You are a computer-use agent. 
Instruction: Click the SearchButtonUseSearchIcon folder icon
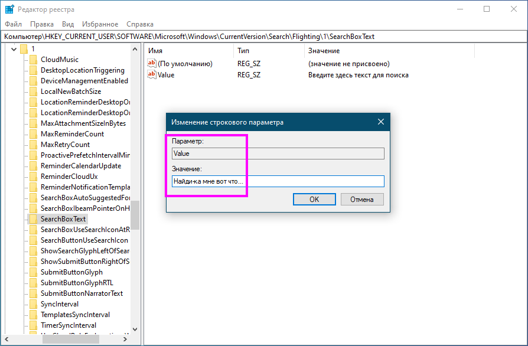click(33, 240)
